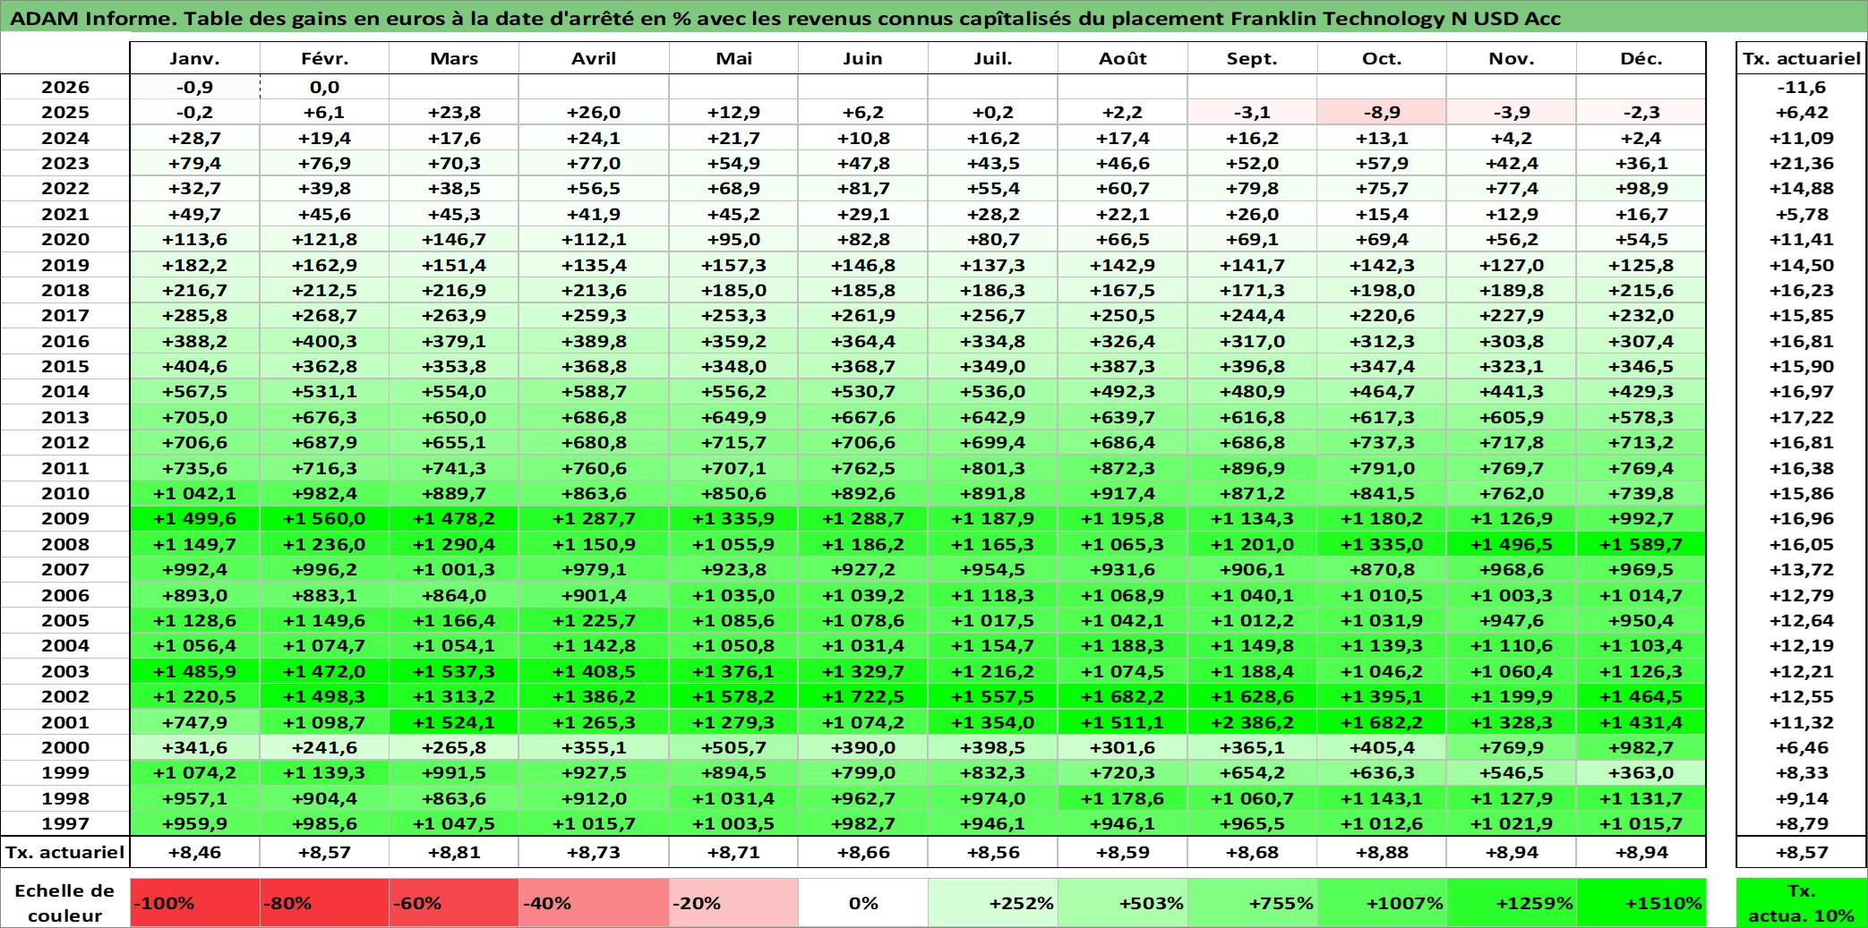
Task: Select the -100% red color scale swatch
Action: [195, 903]
